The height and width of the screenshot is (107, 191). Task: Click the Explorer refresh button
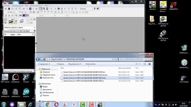(116, 59)
